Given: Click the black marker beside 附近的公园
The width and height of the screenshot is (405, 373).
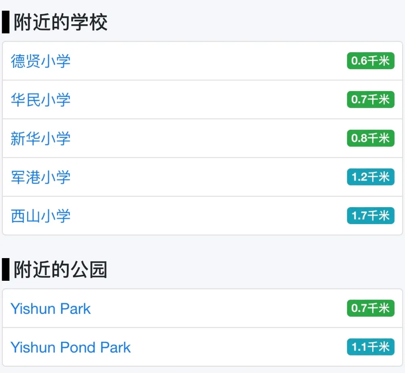Looking at the screenshot, I should pyautogui.click(x=6, y=269).
